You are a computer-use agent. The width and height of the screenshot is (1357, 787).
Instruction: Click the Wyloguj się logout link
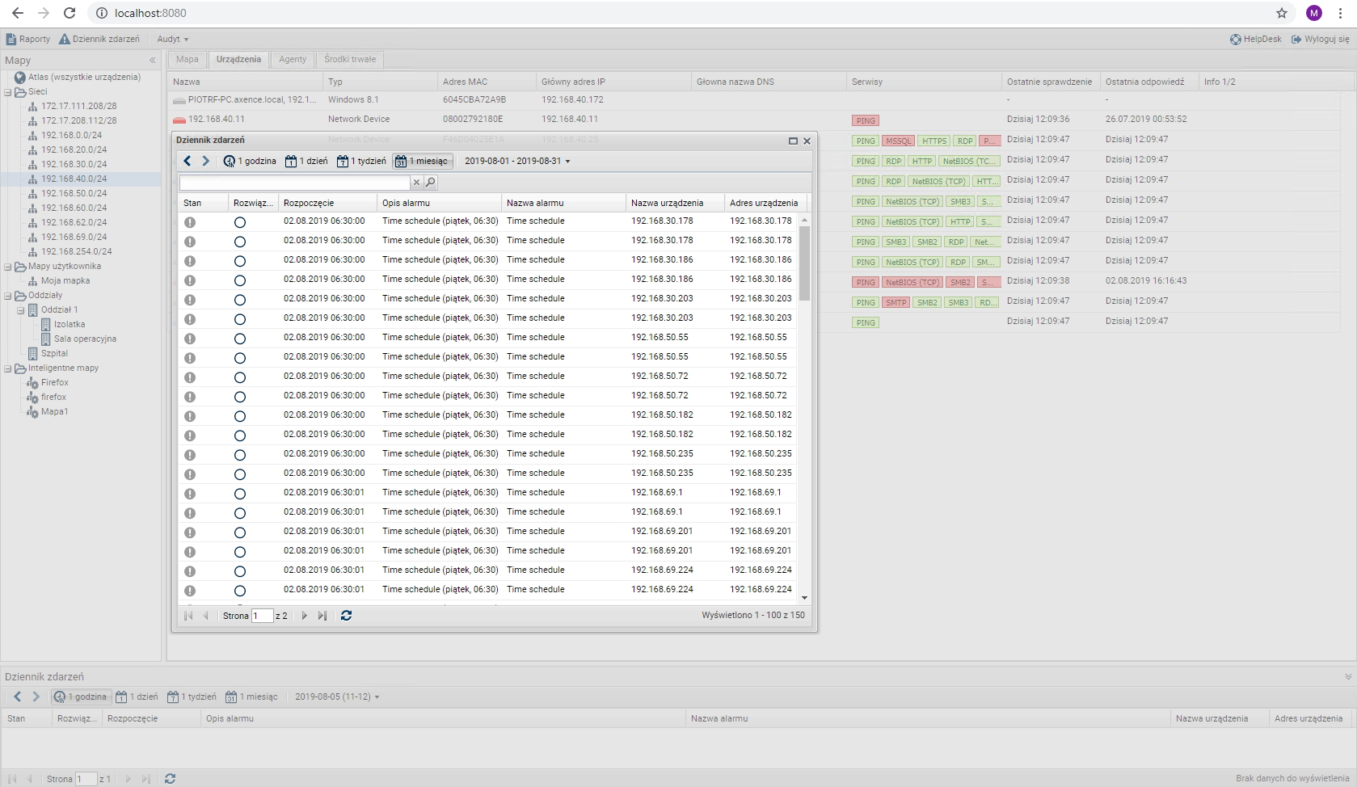1320,39
